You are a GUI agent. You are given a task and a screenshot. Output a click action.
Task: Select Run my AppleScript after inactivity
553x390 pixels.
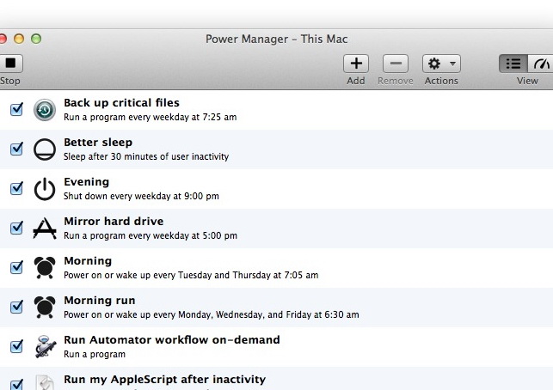pos(164,380)
